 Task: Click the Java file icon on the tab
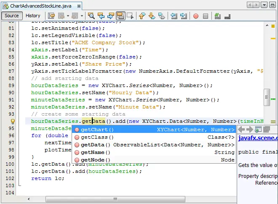coord(6,6)
